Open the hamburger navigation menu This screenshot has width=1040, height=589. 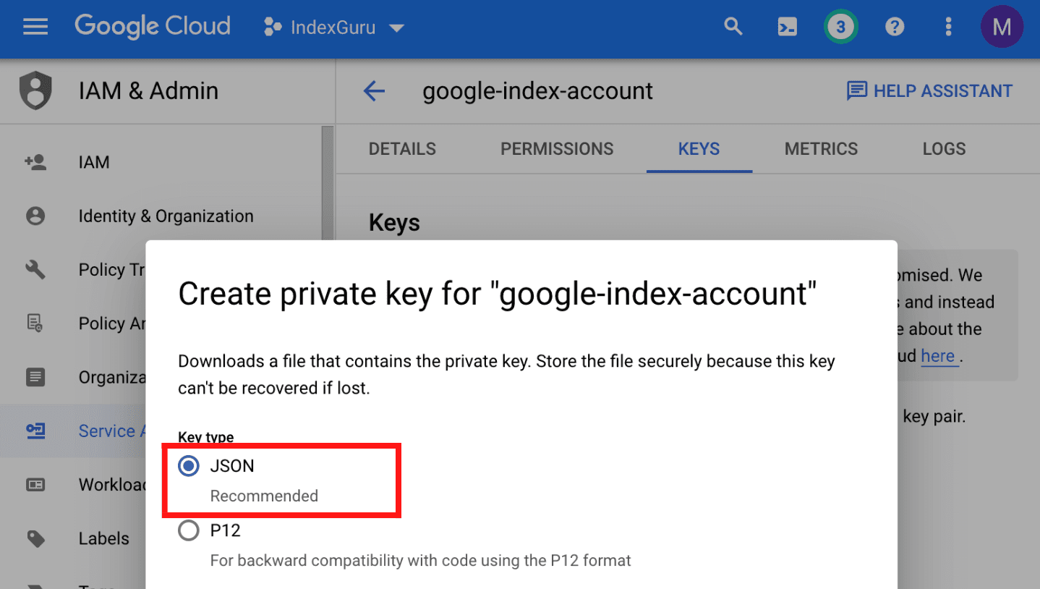tap(35, 27)
